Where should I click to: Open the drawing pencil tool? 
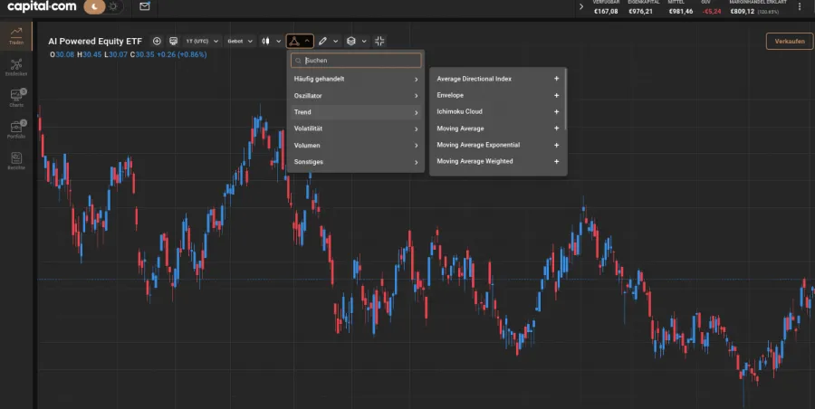(x=323, y=41)
